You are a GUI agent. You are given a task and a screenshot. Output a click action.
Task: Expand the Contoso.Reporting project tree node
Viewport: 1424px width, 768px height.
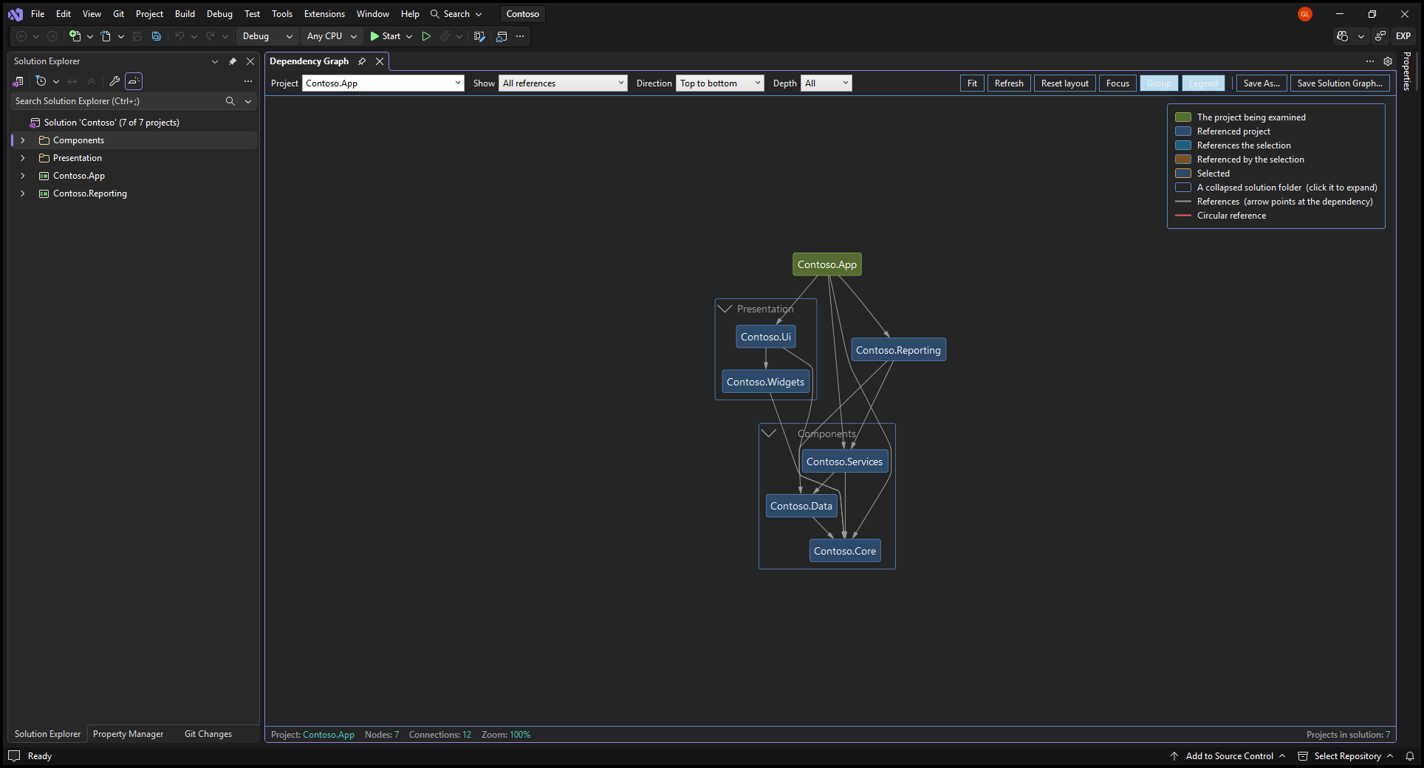tap(23, 193)
